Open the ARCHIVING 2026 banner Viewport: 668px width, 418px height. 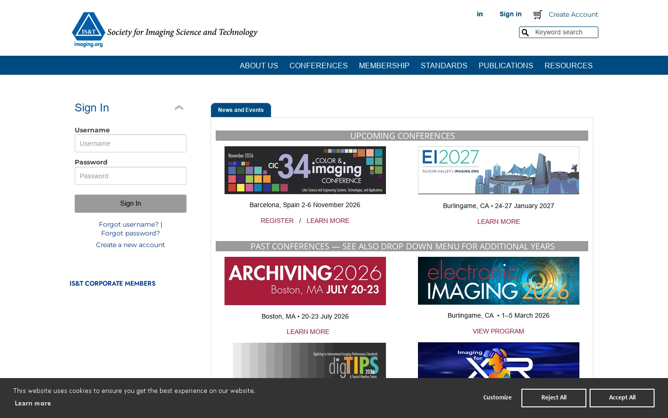[x=305, y=281]
